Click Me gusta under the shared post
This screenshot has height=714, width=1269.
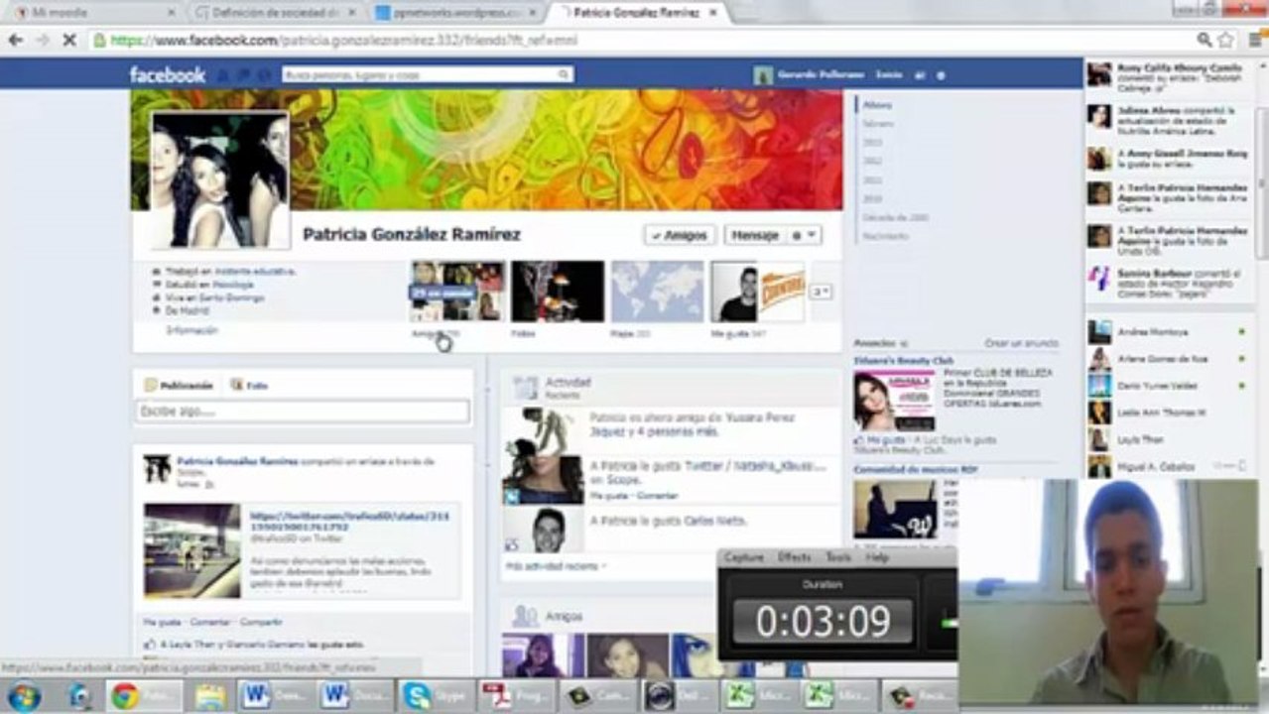coord(162,622)
